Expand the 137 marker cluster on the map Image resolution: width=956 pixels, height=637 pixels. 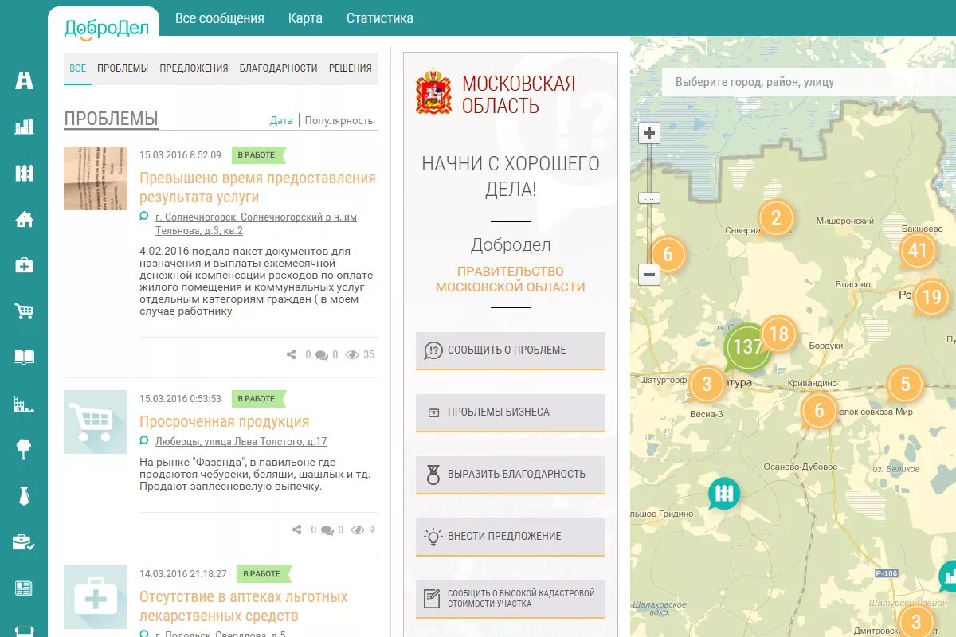coord(746,346)
